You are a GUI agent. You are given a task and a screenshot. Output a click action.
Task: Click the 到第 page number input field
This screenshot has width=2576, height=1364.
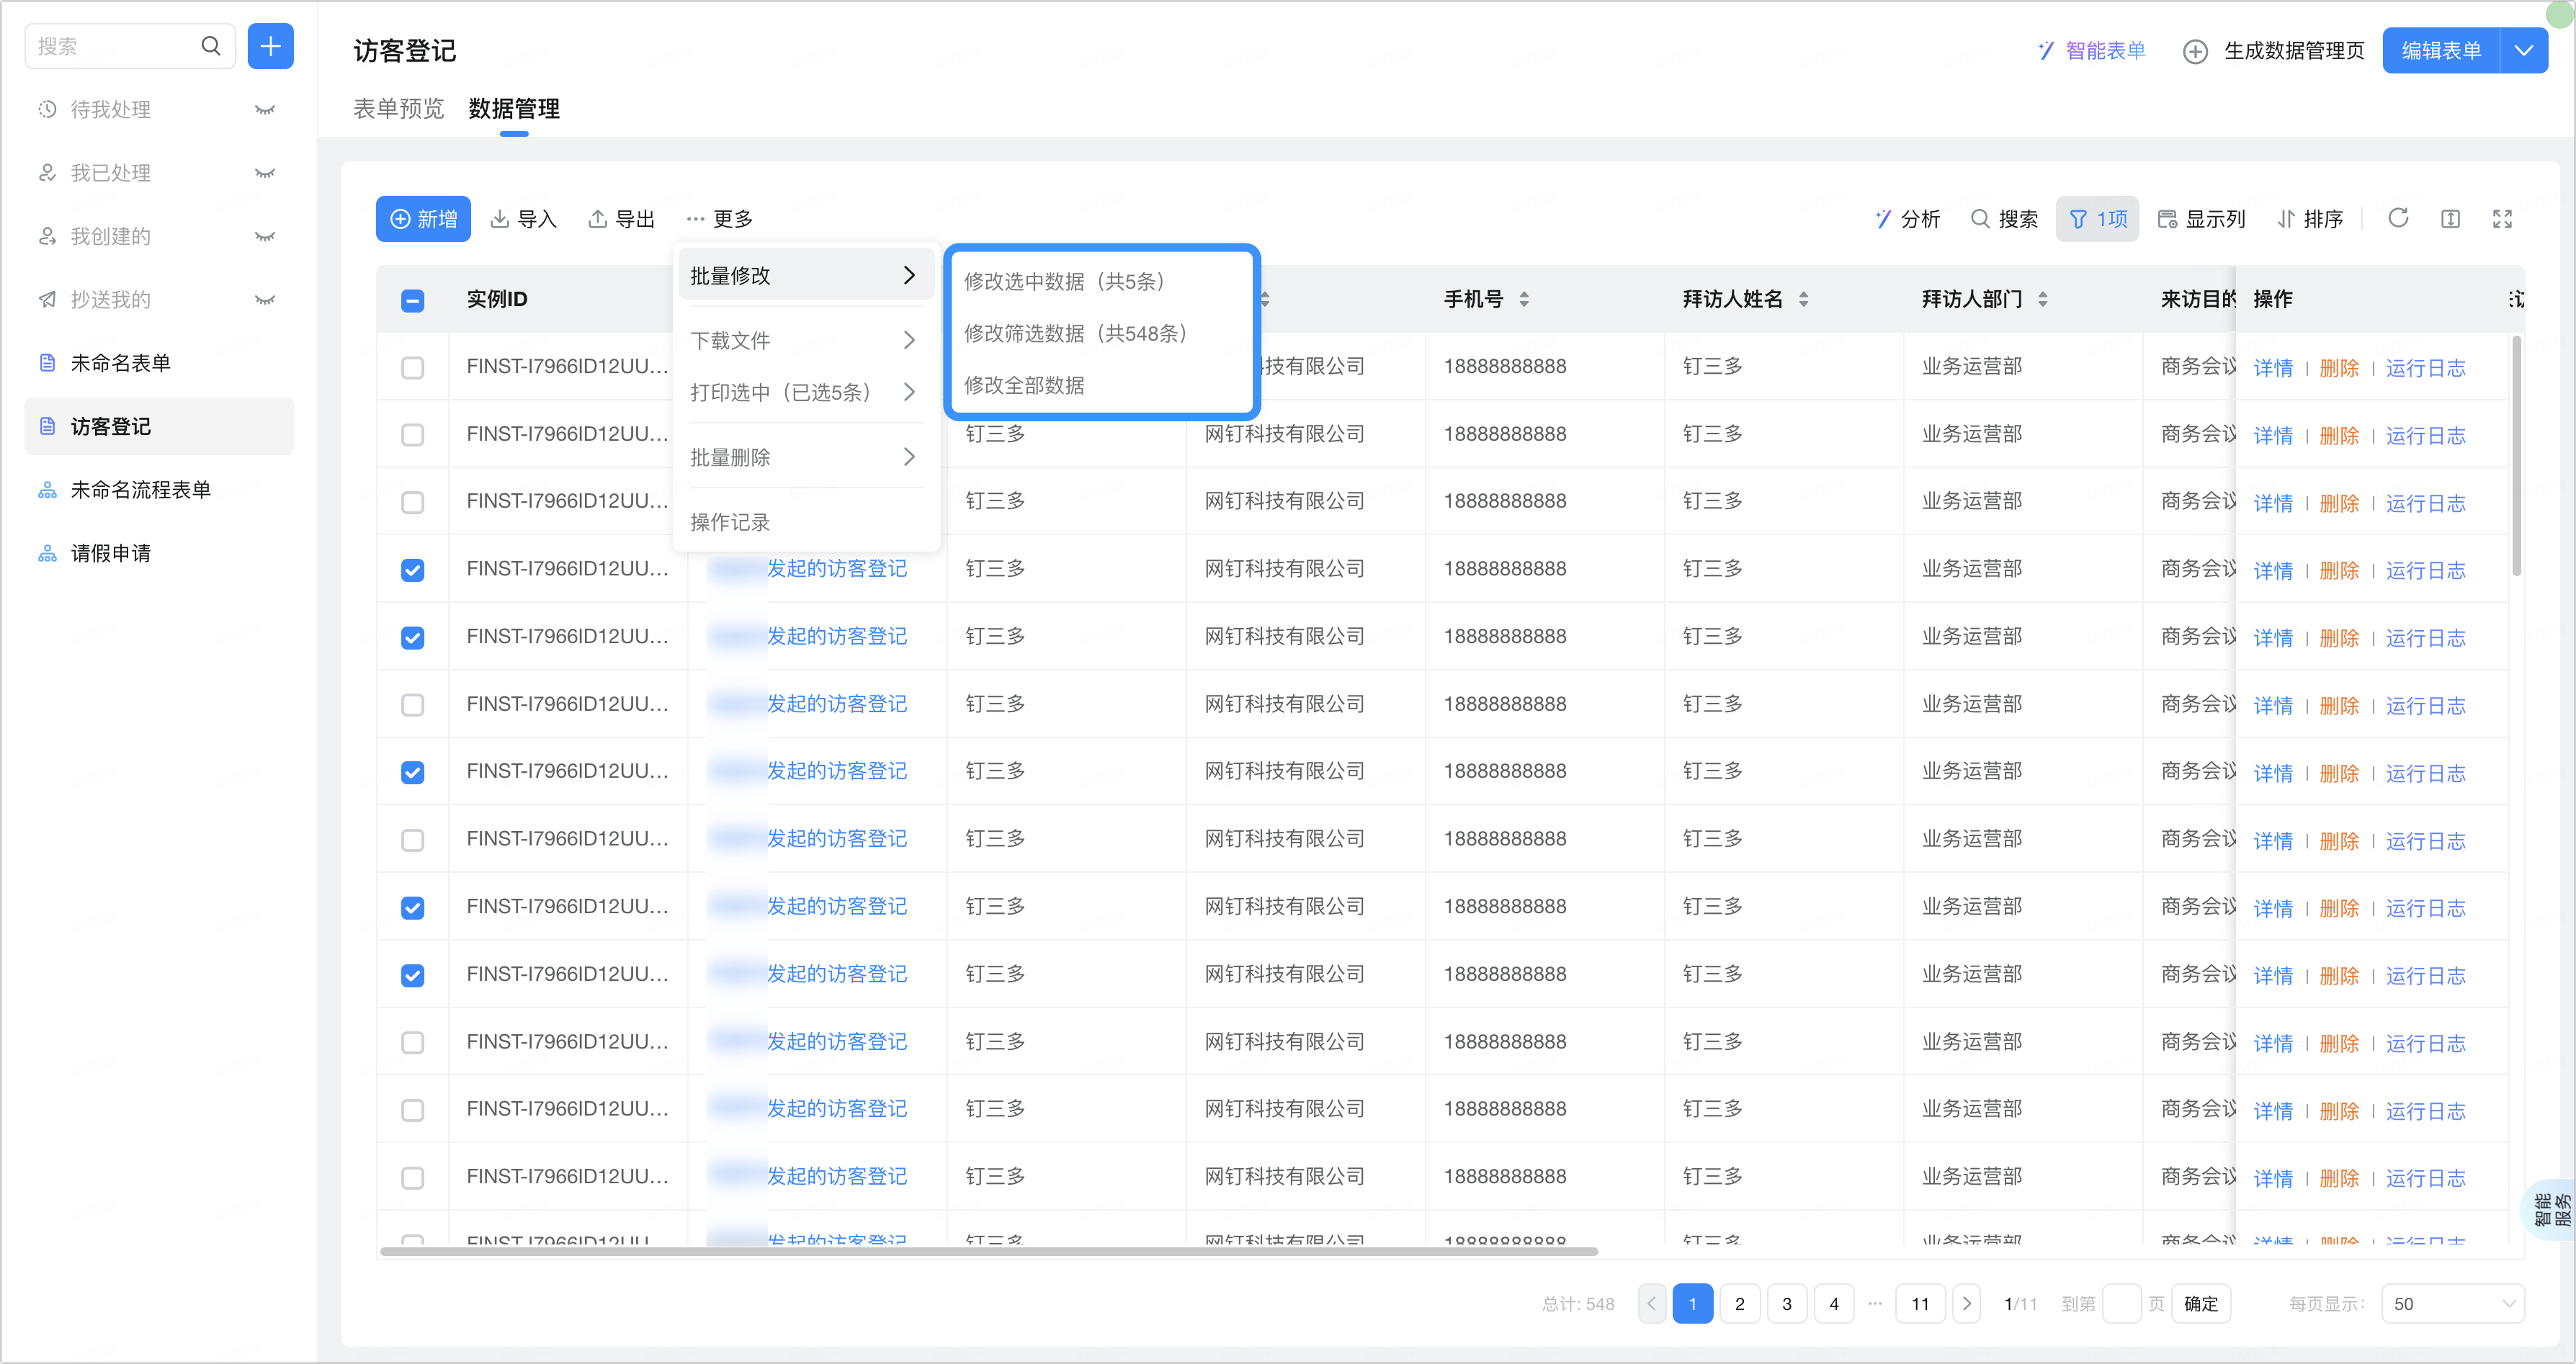[x=2121, y=1303]
